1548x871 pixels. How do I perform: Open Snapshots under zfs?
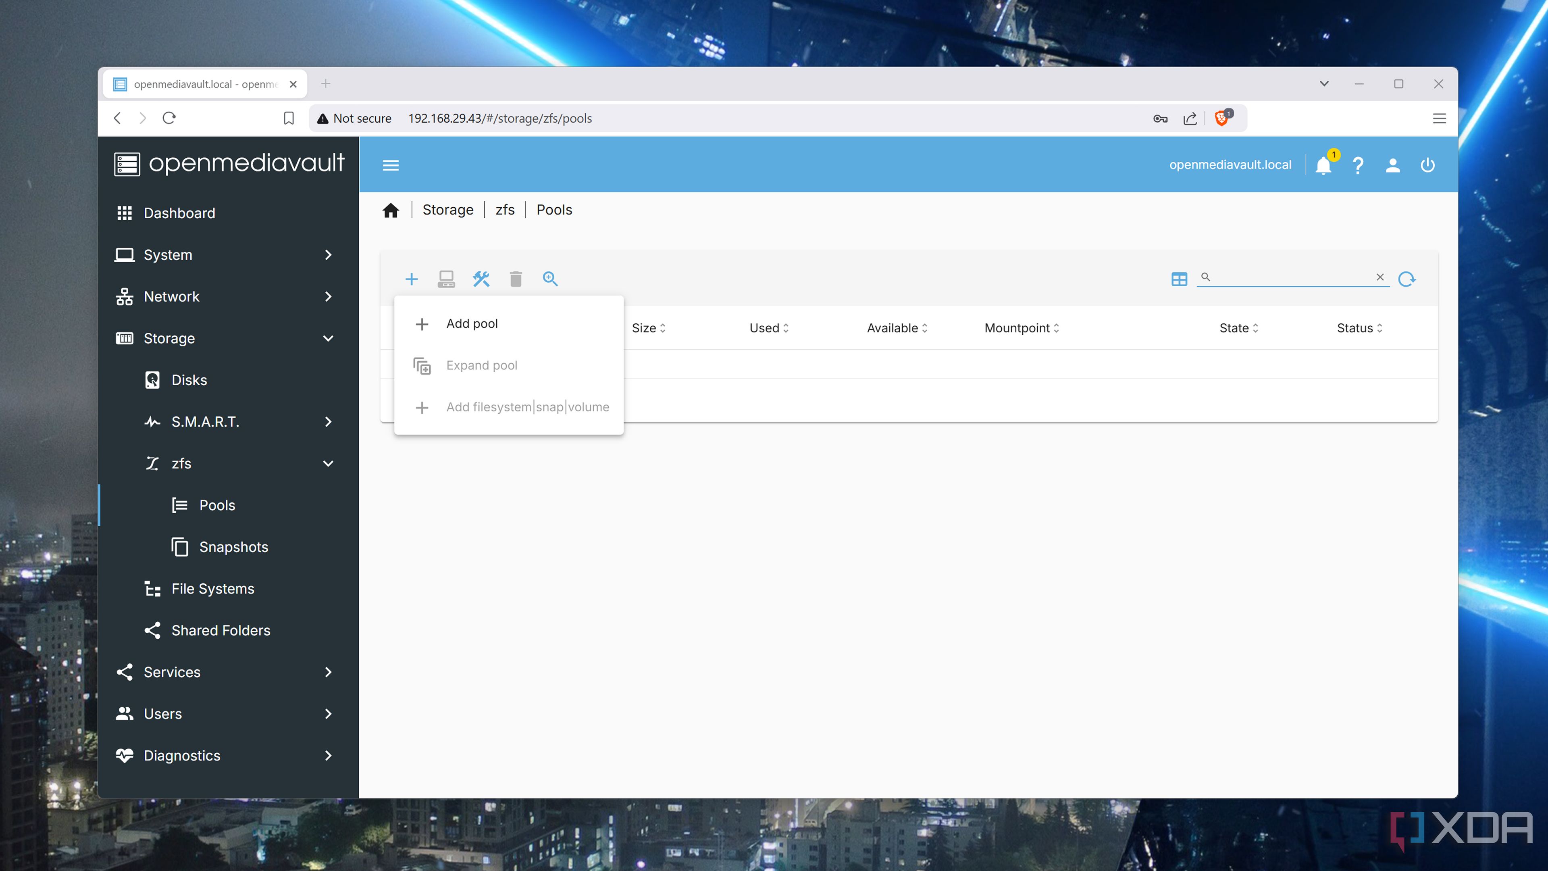pyautogui.click(x=228, y=547)
